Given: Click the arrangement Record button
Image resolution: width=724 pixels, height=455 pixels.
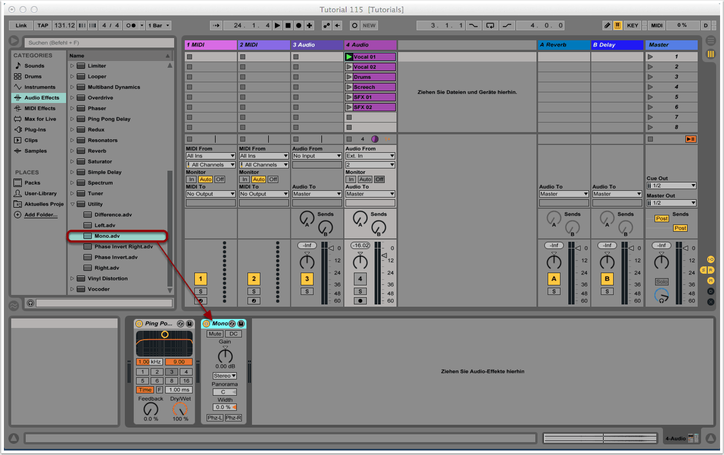Looking at the screenshot, I should [298, 26].
